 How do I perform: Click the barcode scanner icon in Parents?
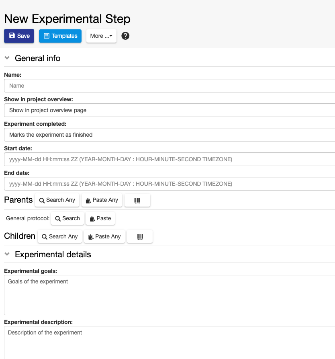[x=137, y=200]
